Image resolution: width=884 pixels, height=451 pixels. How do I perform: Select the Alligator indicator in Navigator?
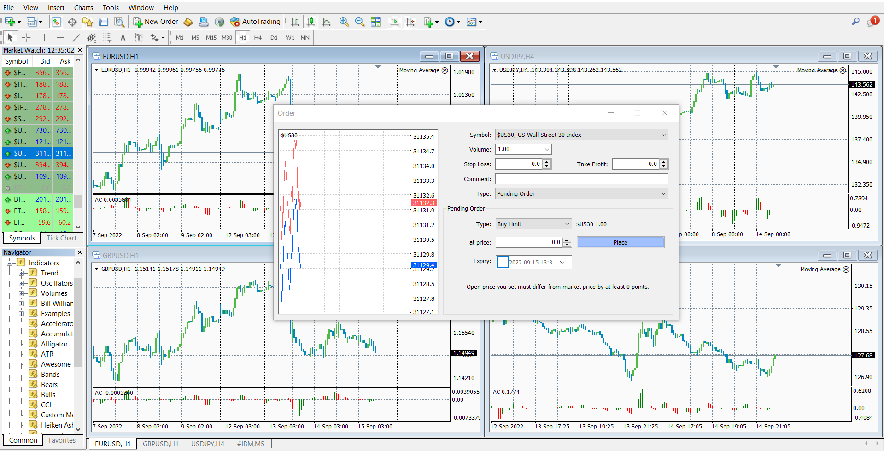point(54,344)
